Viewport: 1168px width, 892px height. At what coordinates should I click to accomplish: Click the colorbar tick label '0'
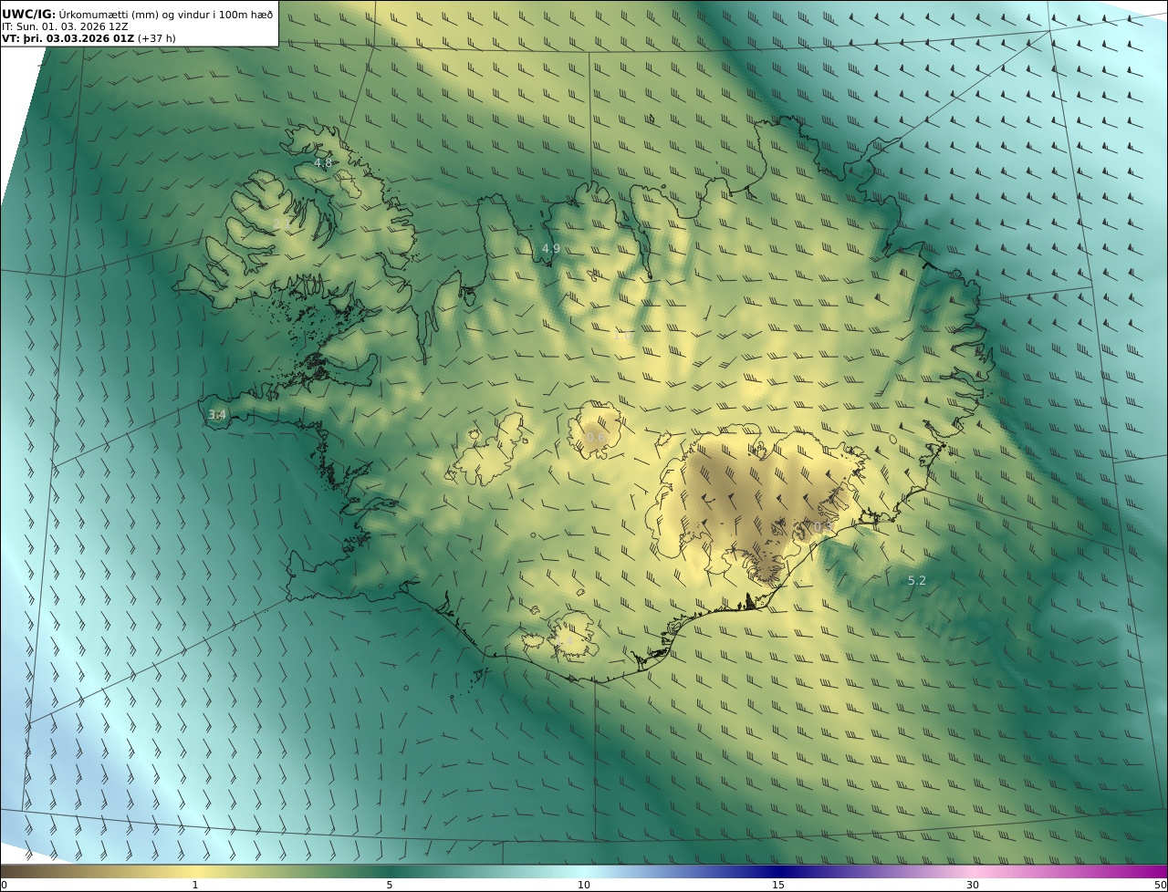(4, 885)
